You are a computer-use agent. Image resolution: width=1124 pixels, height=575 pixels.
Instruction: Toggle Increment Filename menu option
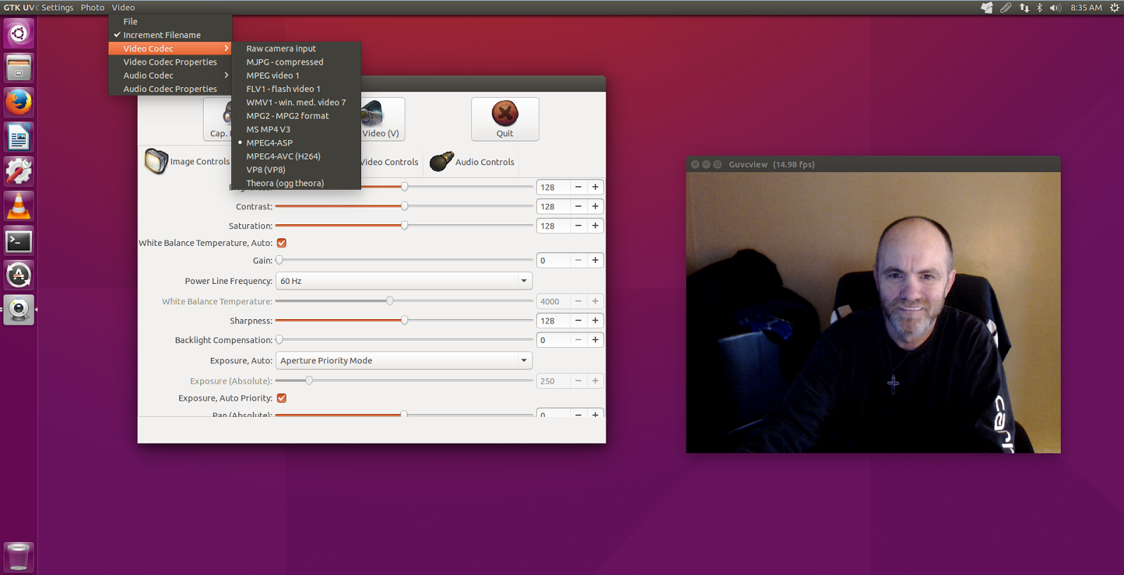point(170,34)
